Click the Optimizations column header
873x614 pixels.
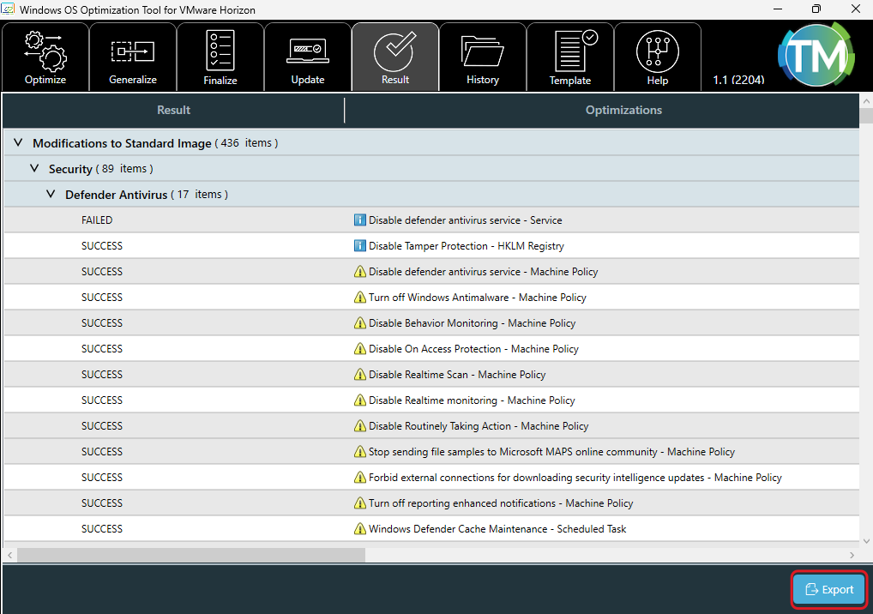pos(623,110)
